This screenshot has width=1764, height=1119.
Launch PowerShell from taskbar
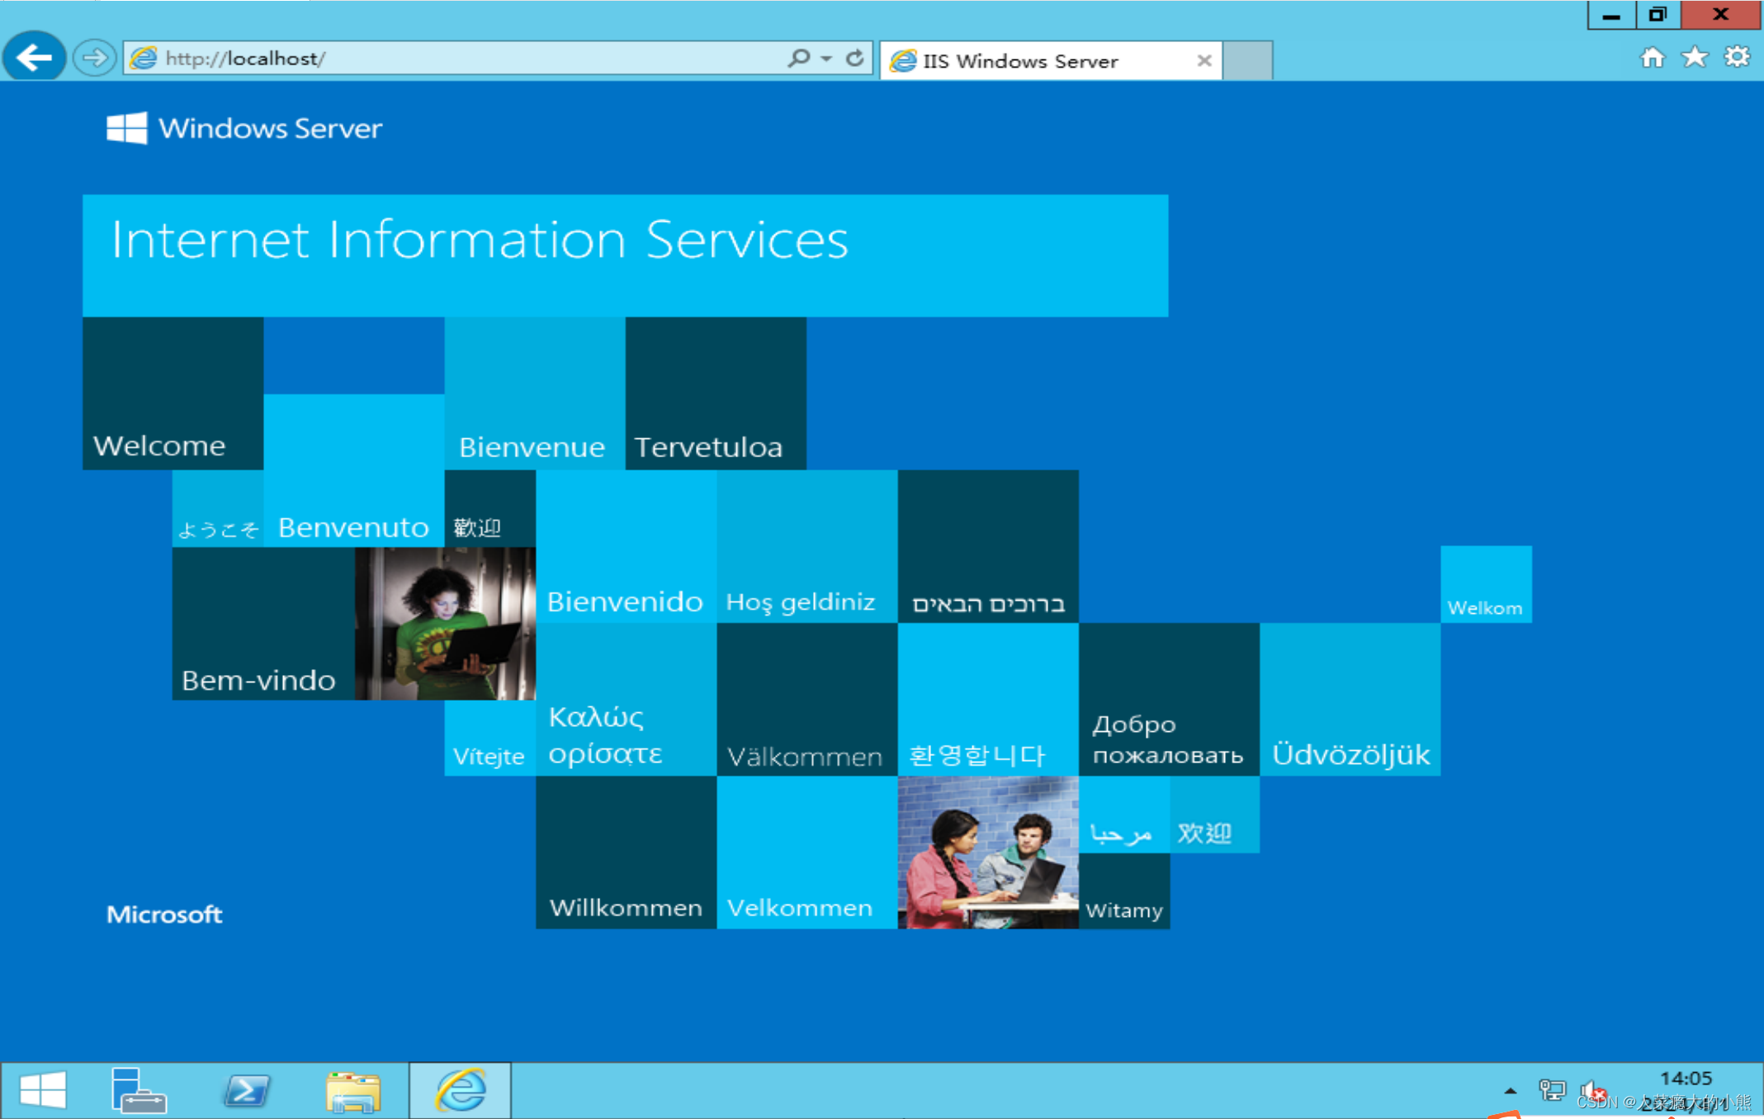(247, 1090)
